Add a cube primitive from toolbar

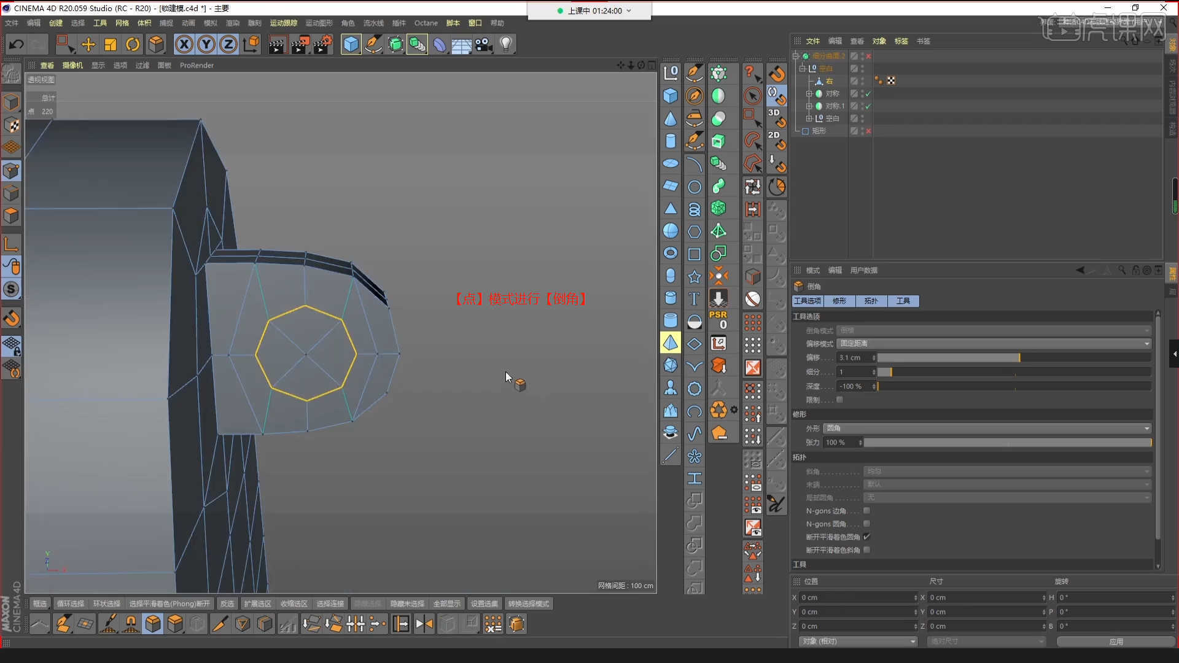coord(351,44)
